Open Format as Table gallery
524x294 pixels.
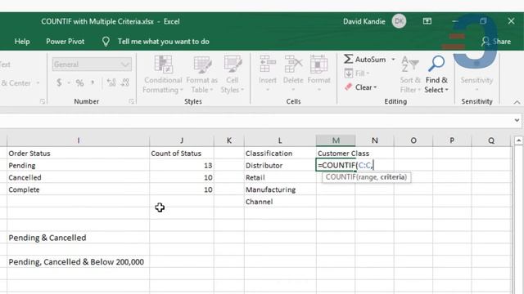coord(202,74)
